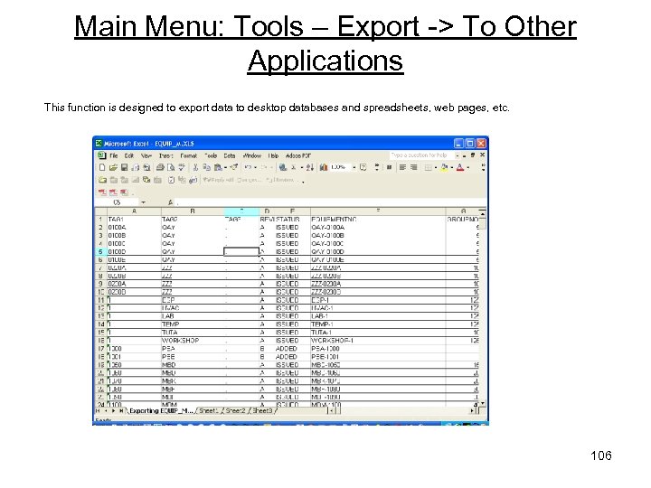The width and height of the screenshot is (651, 488).
Task: Click the first sheet navigation arrow
Action: 98,411
